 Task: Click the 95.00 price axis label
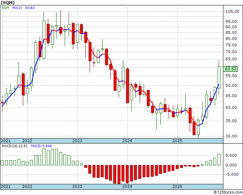231,22
